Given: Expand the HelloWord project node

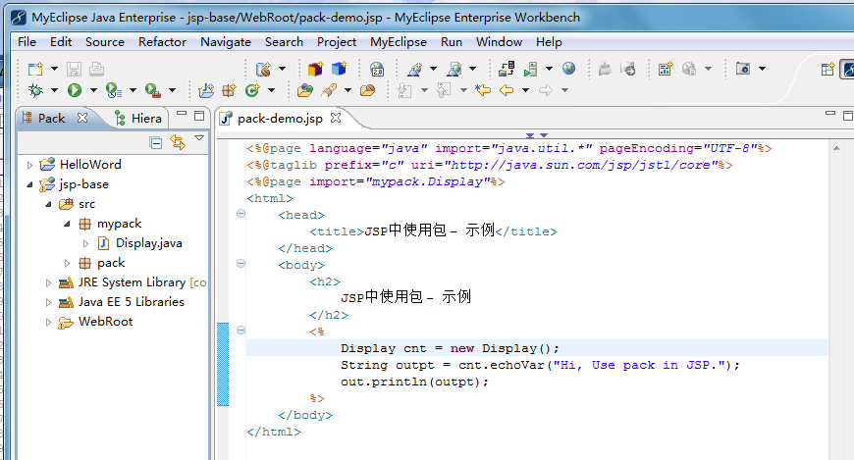Looking at the screenshot, I should click(30, 165).
